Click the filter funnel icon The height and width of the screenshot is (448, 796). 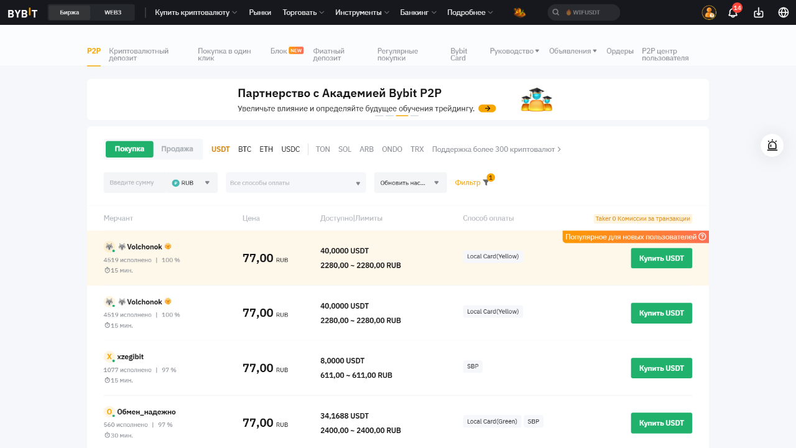click(x=486, y=182)
